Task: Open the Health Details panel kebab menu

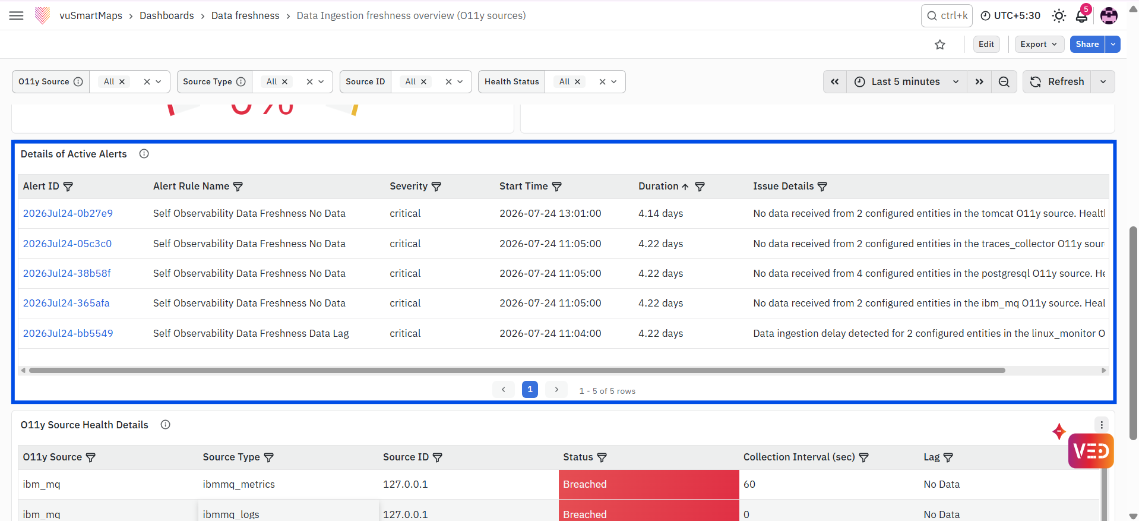Action: [x=1102, y=425]
